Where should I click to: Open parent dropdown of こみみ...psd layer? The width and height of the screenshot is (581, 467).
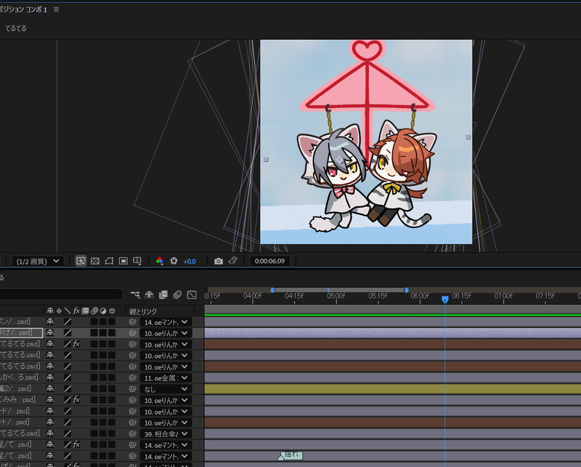166,400
